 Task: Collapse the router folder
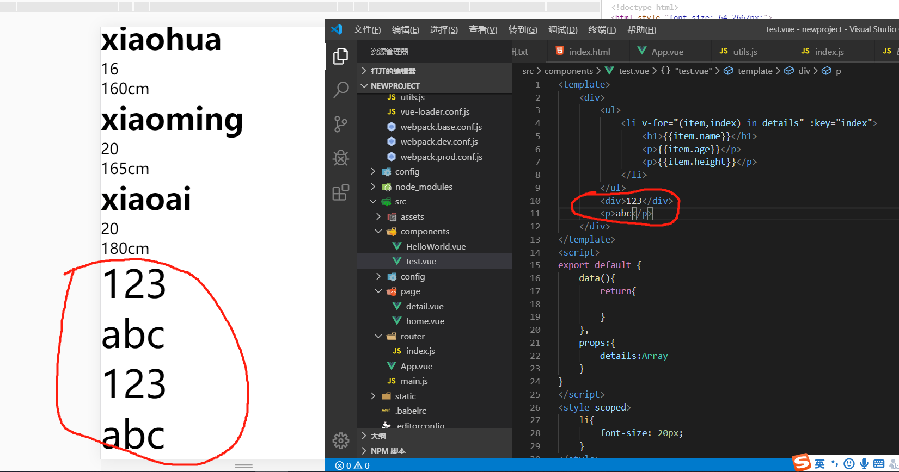click(435, 336)
